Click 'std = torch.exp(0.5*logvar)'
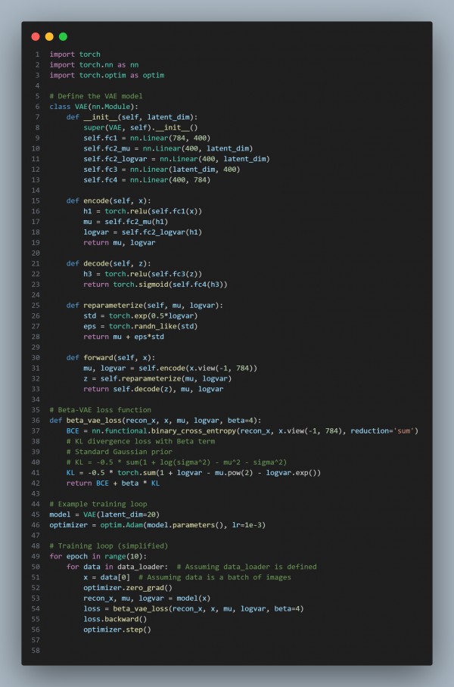The image size is (454, 687). [x=141, y=316]
